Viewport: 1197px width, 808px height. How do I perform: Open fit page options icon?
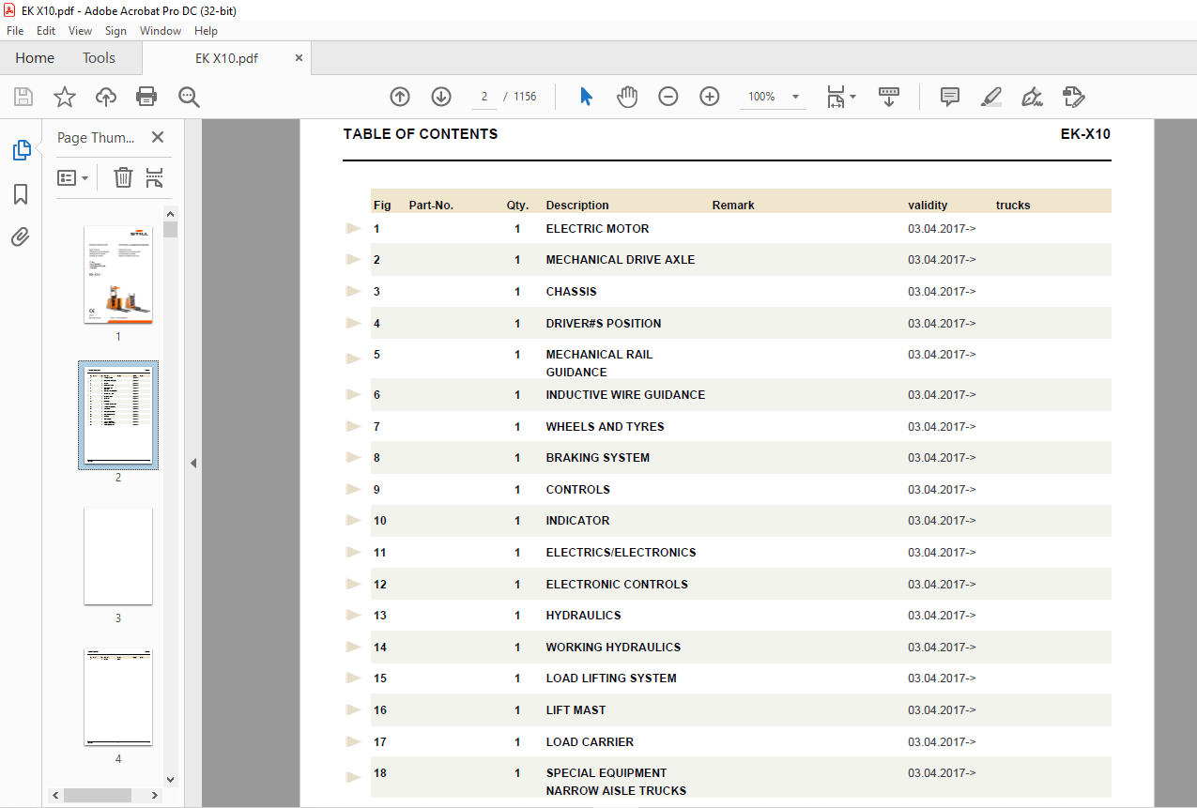pyautogui.click(x=840, y=97)
